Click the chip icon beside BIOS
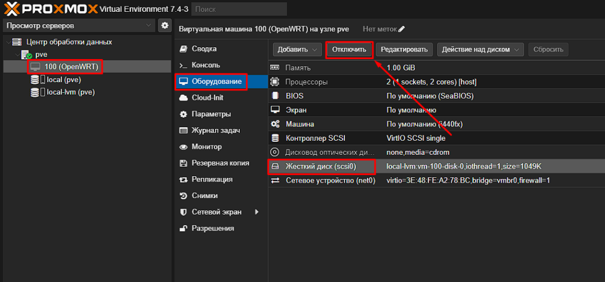 click(x=275, y=96)
